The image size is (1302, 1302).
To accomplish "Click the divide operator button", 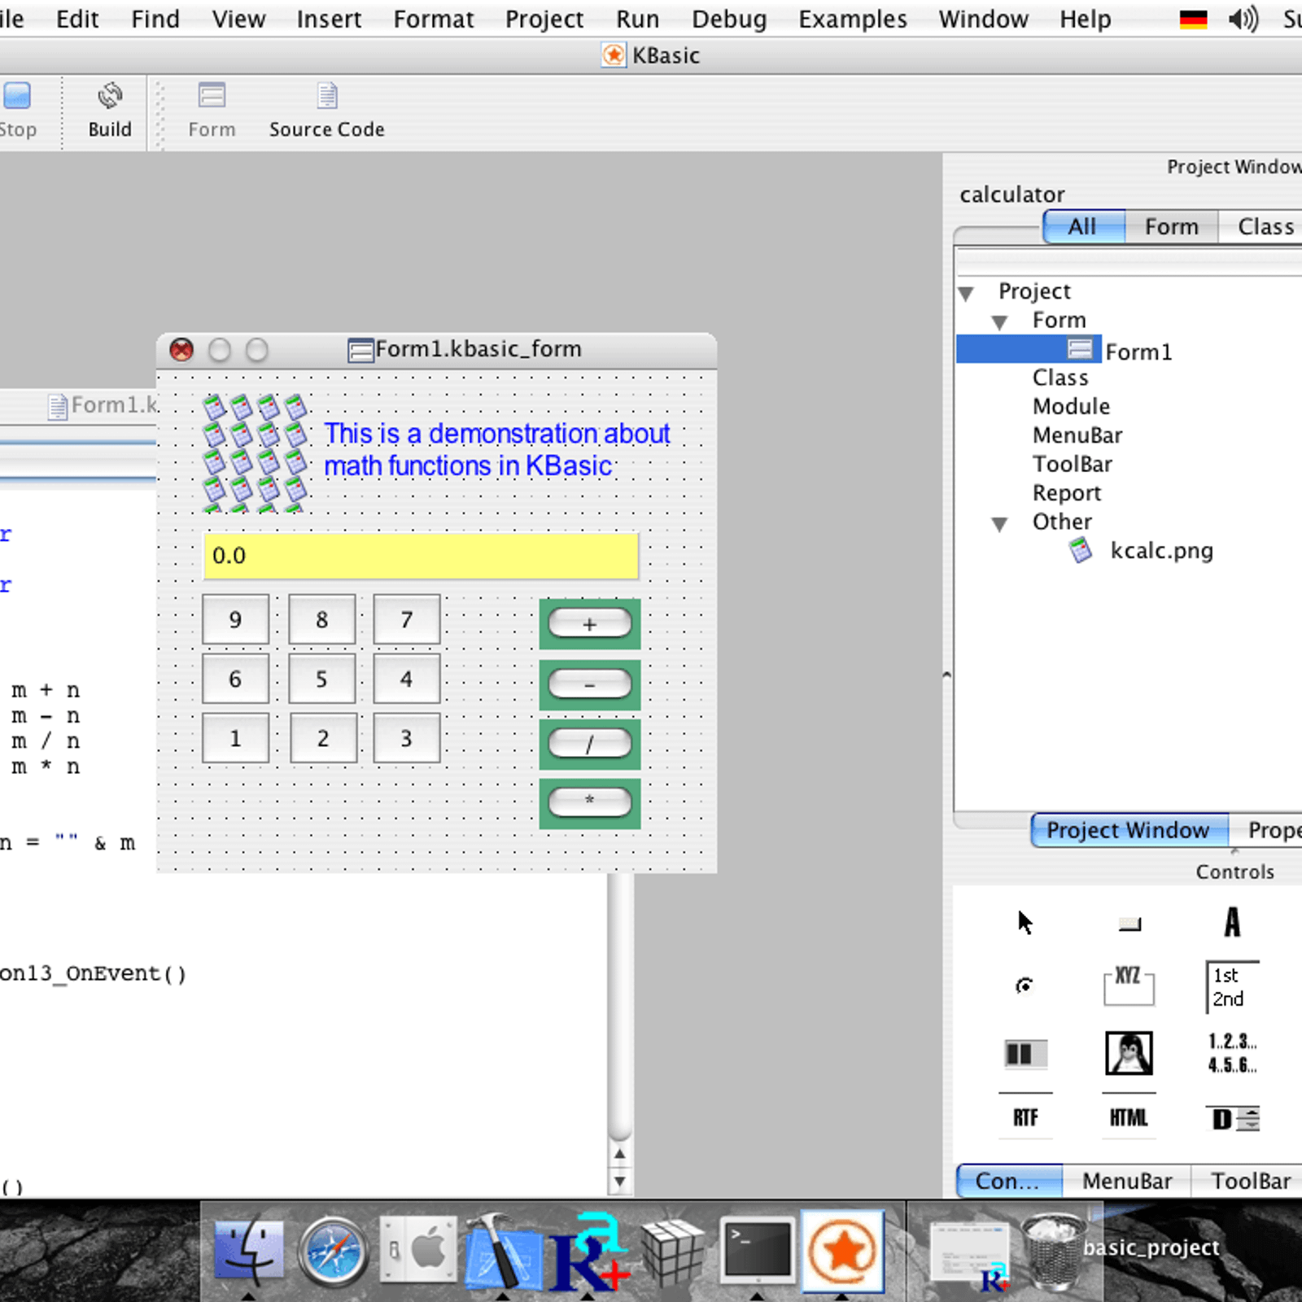I will click(x=590, y=744).
